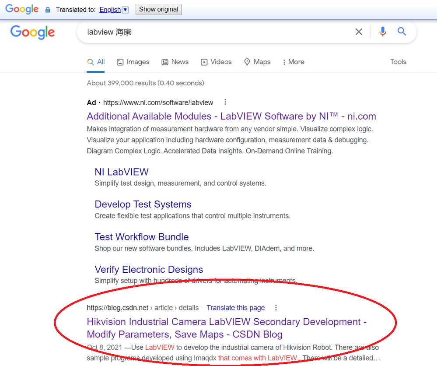Click 'Shop our new software bundles' description

204,248
